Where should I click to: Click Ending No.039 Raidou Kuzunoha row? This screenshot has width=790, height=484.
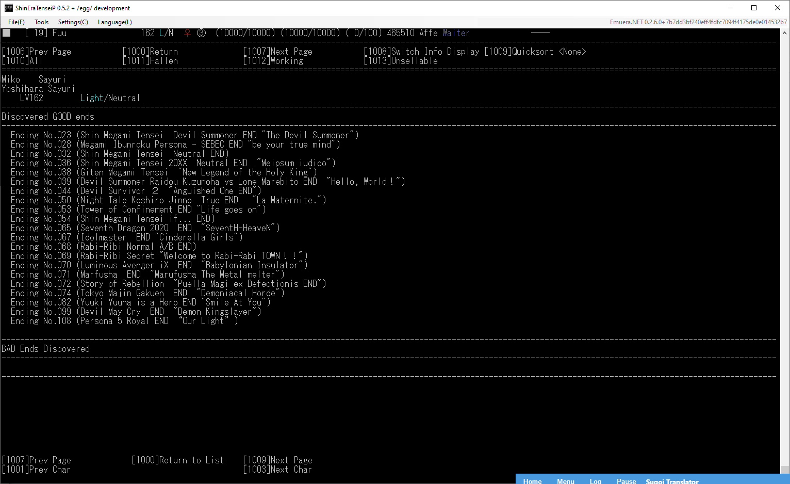click(x=208, y=182)
